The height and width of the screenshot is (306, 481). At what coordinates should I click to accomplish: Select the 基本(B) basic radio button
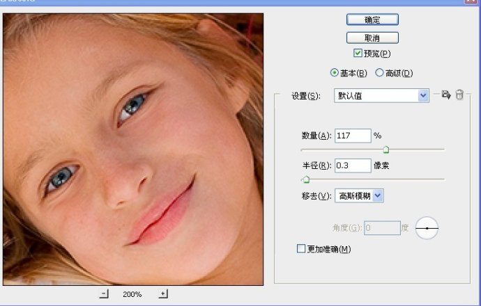(334, 73)
